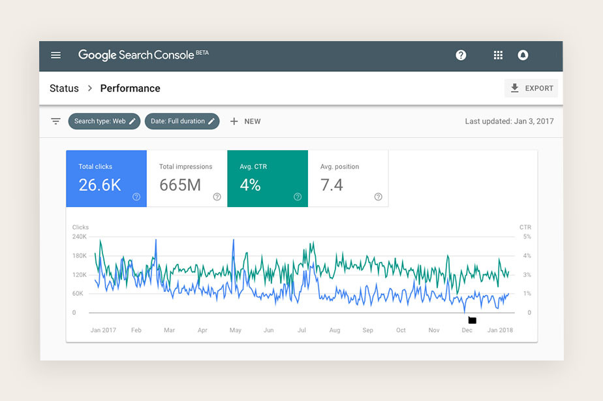Open the help question mark icon in header
The height and width of the screenshot is (401, 603).
click(x=461, y=55)
